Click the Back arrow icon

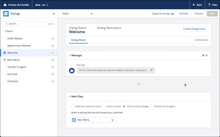(x=194, y=5)
